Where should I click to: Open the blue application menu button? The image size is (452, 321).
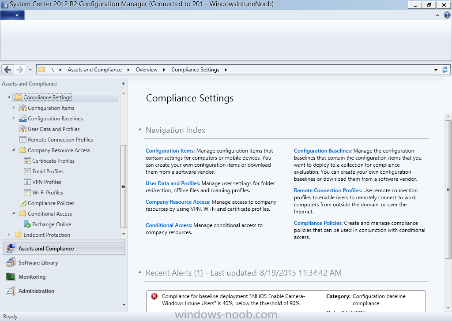pos(12,15)
